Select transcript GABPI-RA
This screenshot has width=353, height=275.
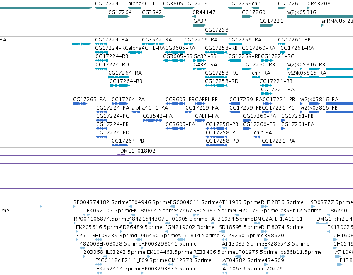pyautogui.click(x=200, y=68)
